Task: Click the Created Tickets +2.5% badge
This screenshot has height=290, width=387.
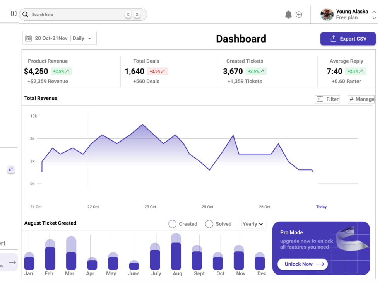Action: [x=256, y=71]
